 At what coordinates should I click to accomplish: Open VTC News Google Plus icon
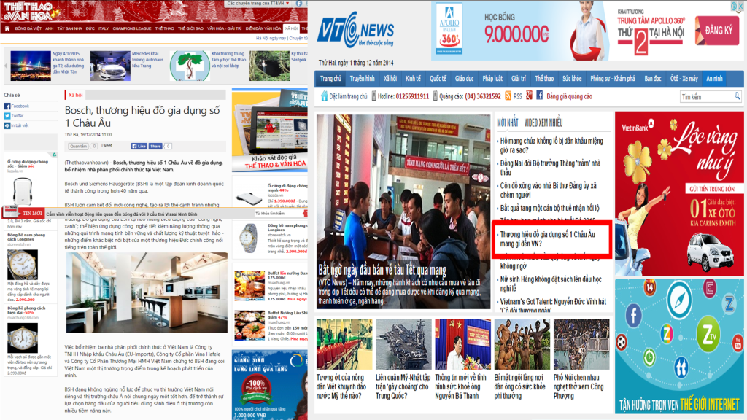pyautogui.click(x=530, y=96)
